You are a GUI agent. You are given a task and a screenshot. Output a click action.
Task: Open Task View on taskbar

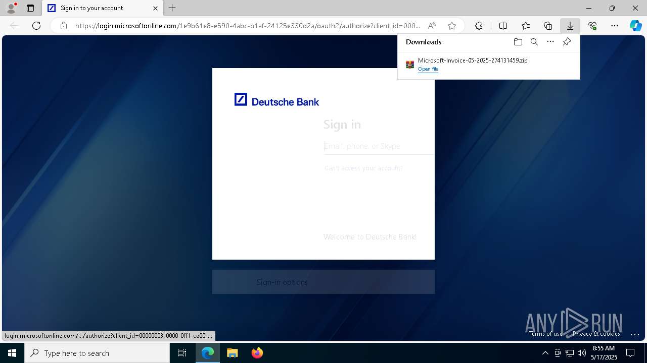pyautogui.click(x=182, y=353)
